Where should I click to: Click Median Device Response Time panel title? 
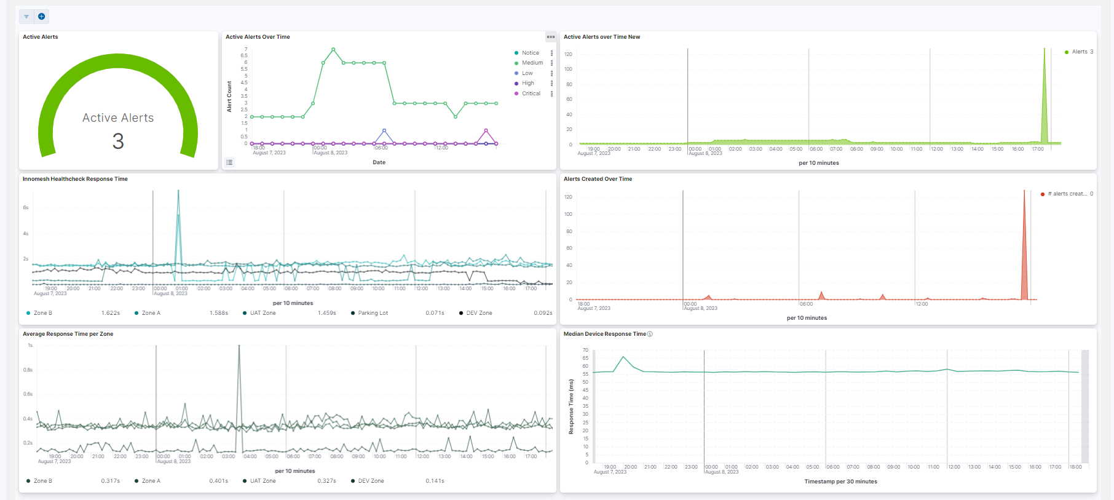point(605,334)
